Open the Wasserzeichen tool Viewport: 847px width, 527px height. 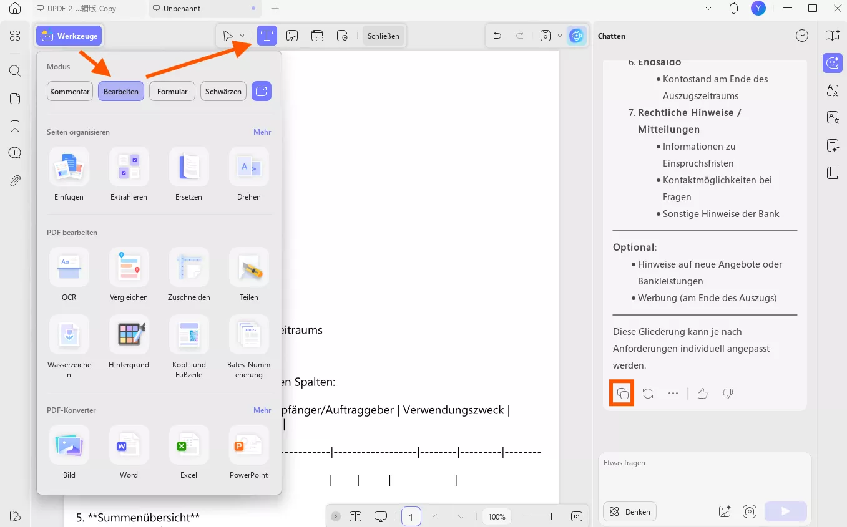[69, 347]
